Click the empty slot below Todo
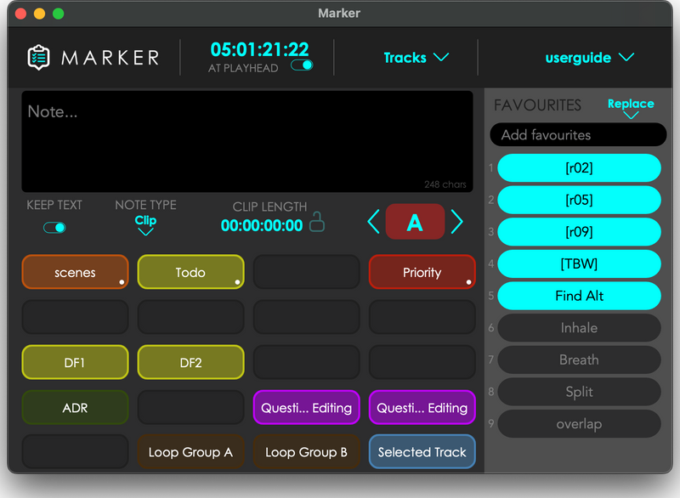The width and height of the screenshot is (680, 498). (x=190, y=317)
